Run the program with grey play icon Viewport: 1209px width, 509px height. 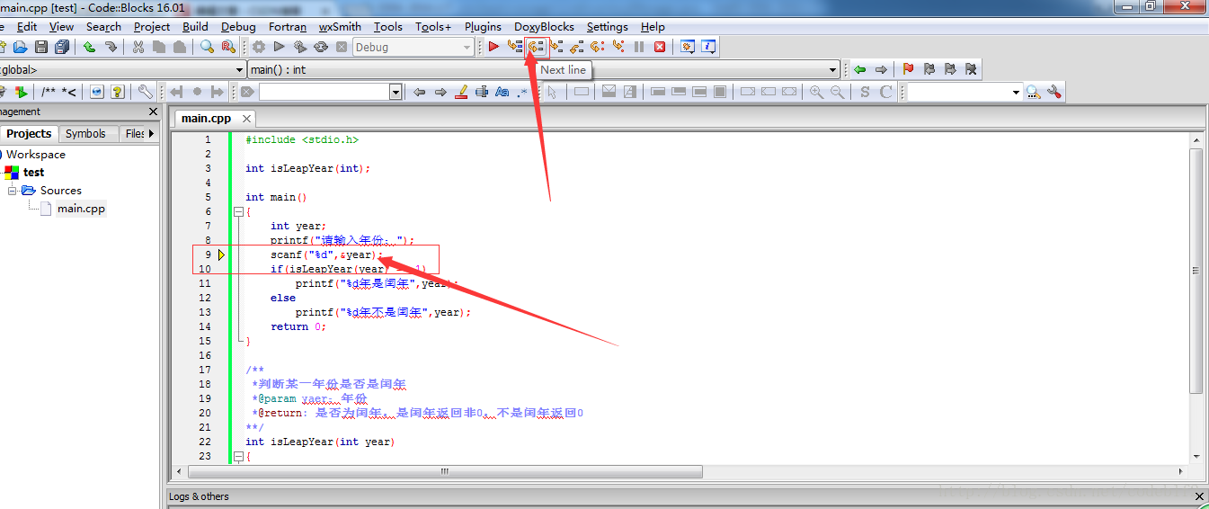[x=280, y=47]
